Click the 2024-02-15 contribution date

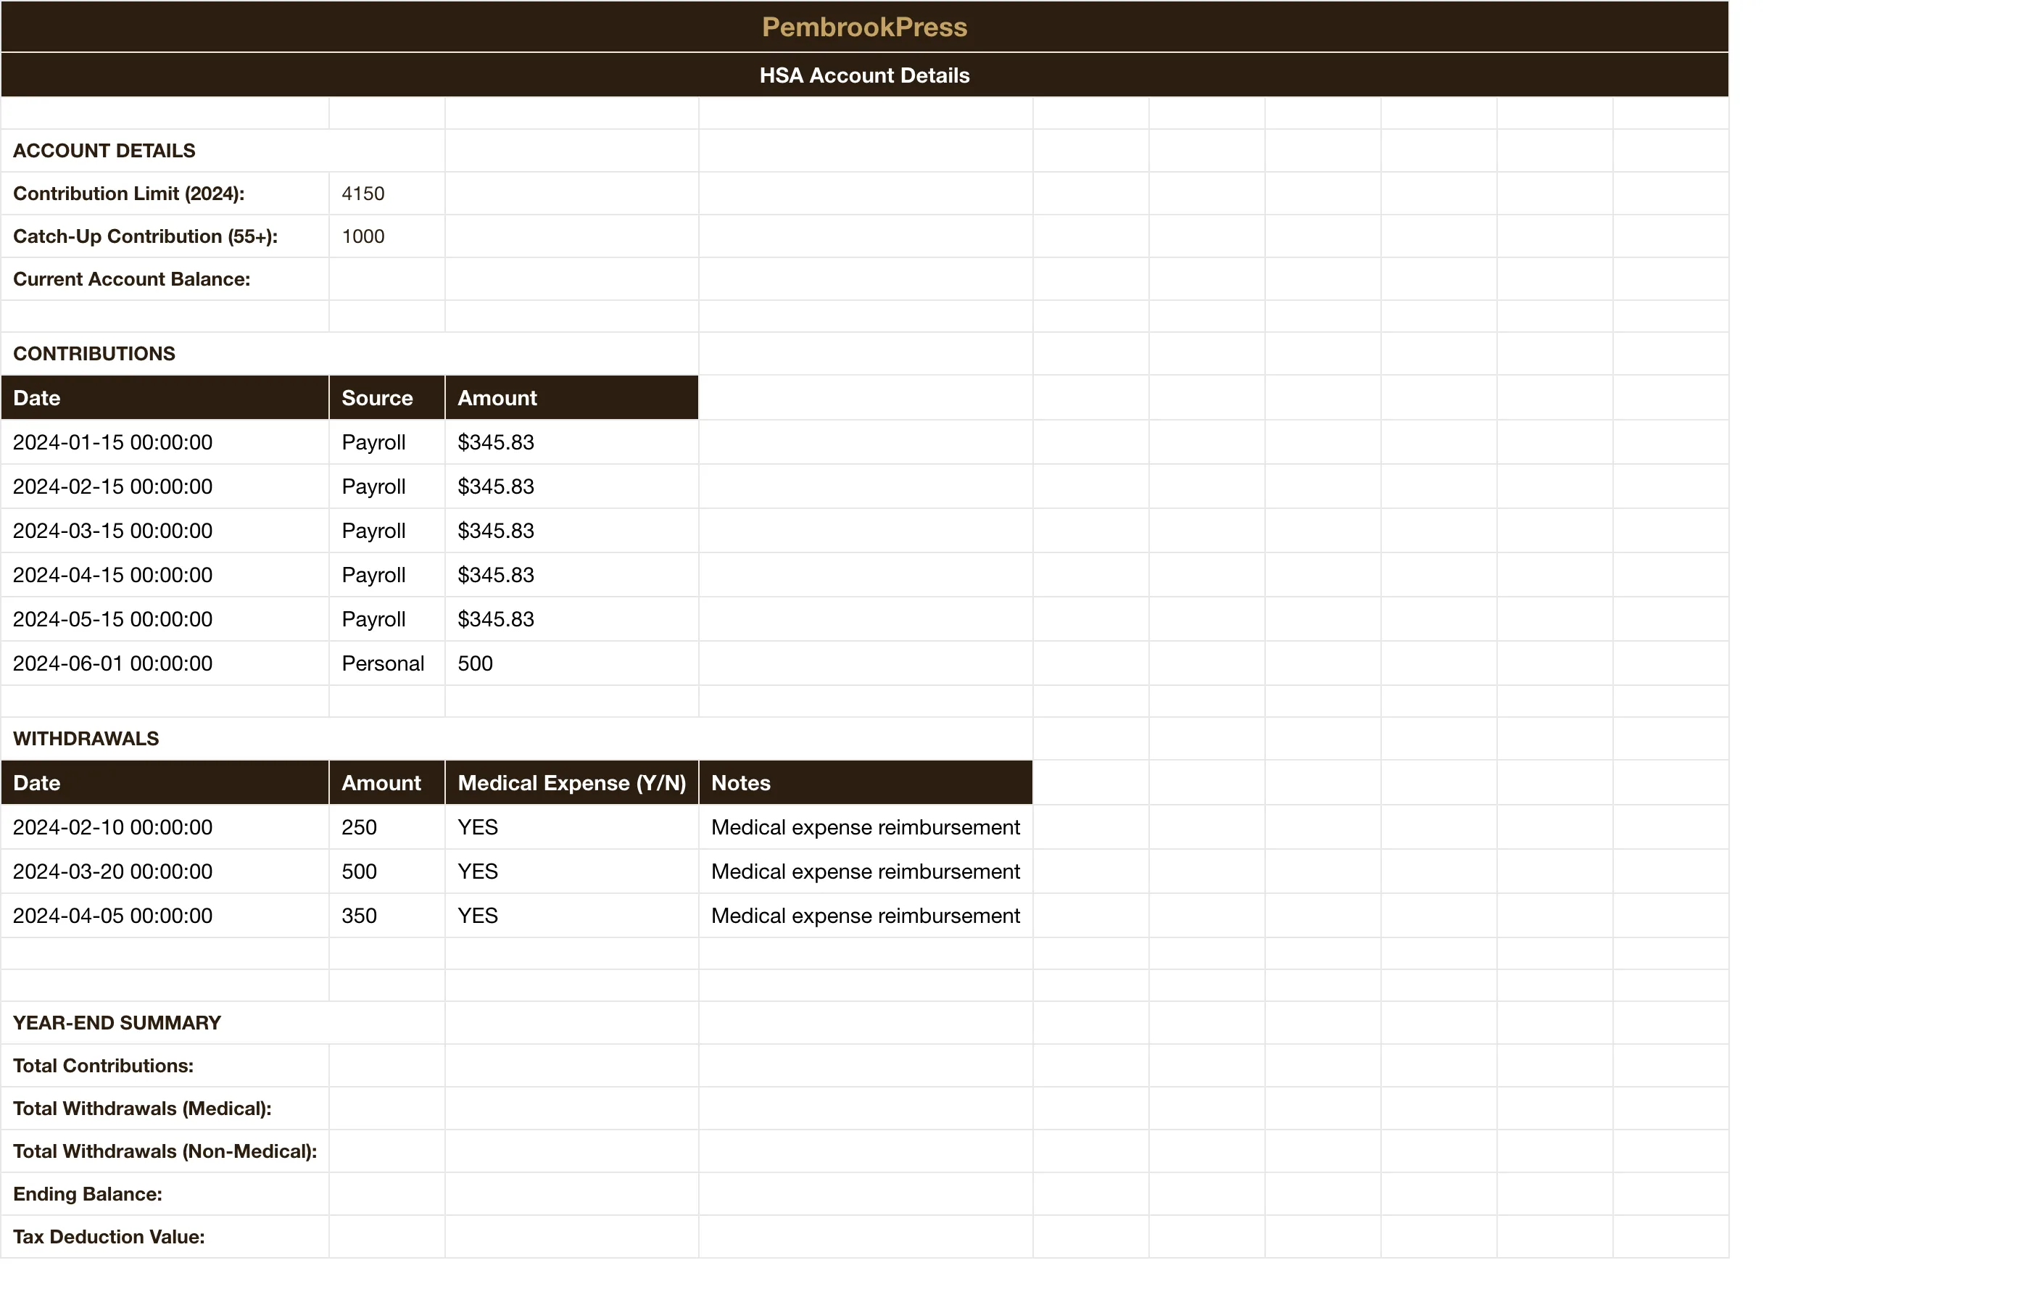pyautogui.click(x=165, y=486)
